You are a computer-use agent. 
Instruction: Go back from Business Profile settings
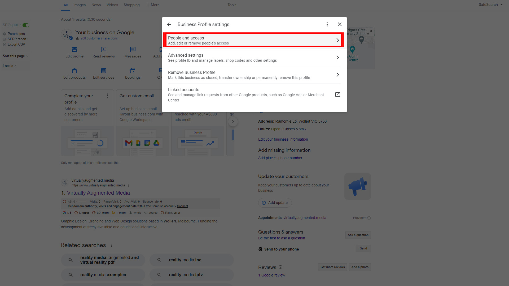tap(169, 24)
